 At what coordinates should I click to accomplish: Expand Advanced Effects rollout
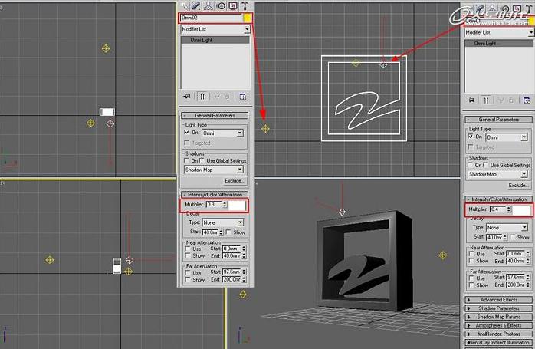click(x=498, y=299)
